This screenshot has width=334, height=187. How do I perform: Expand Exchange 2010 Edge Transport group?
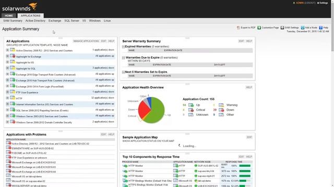pyautogui.click(x=7, y=74)
